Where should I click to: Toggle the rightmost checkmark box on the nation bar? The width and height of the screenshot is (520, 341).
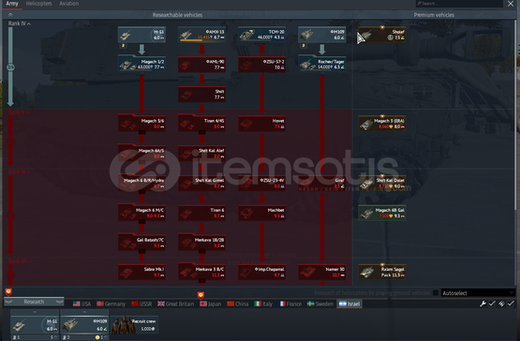click(511, 304)
